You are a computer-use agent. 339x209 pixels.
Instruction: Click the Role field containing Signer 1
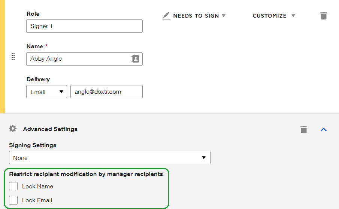click(x=84, y=26)
